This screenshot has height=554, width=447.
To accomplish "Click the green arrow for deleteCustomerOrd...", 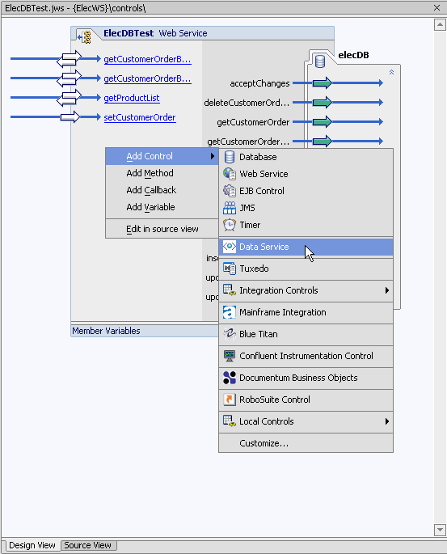I will [323, 103].
